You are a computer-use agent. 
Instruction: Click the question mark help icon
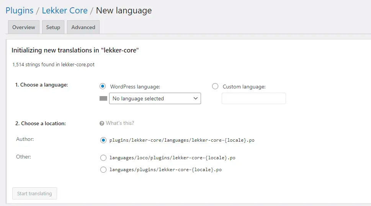(102, 123)
